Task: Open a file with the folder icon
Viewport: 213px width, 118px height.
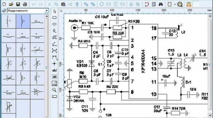Action: [x=11, y=4]
